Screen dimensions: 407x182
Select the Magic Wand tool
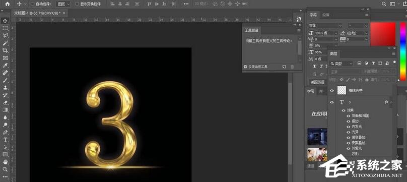(x=5, y=43)
